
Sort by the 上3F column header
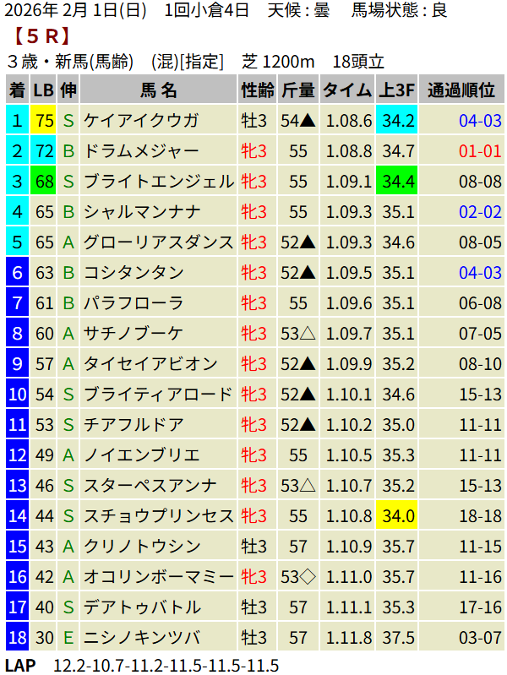[397, 90]
